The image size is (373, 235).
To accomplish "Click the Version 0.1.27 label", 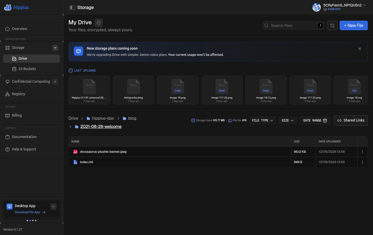I will tap(13, 230).
